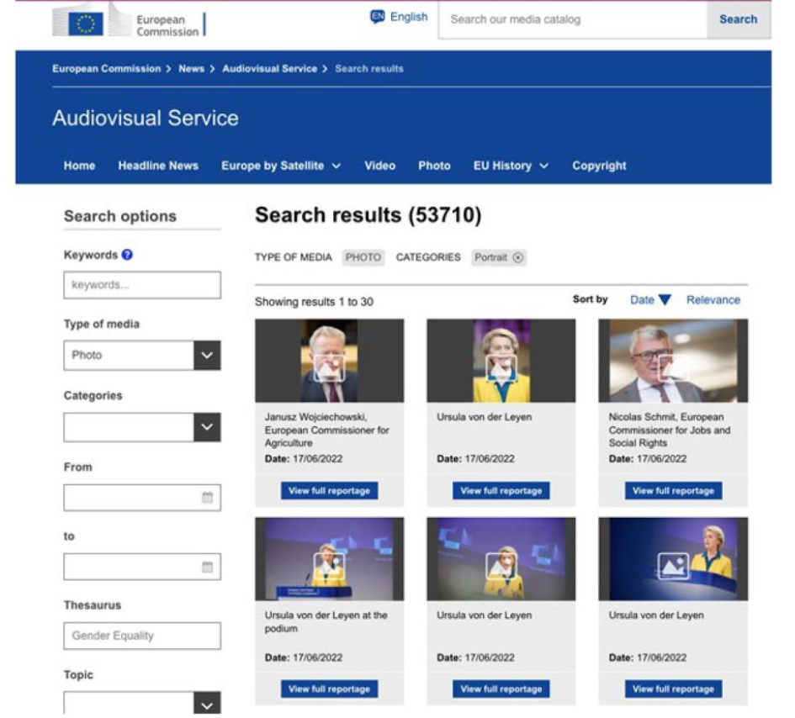
Task: Remove the Portrait category filter tag
Action: (518, 258)
